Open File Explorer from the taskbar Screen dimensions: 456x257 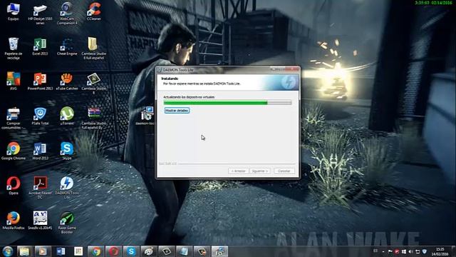[x=25, y=251]
